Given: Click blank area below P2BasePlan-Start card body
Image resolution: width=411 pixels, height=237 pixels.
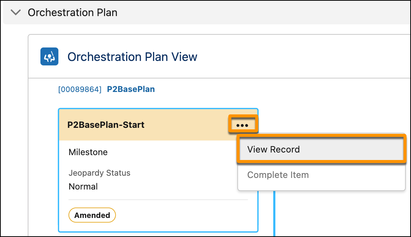Looking at the screenshot, I should (x=157, y=234).
